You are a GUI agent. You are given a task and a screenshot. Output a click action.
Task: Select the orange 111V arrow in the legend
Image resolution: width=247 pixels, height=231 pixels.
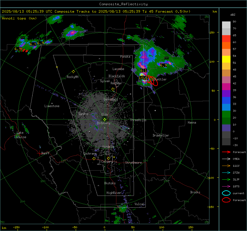point(226,166)
